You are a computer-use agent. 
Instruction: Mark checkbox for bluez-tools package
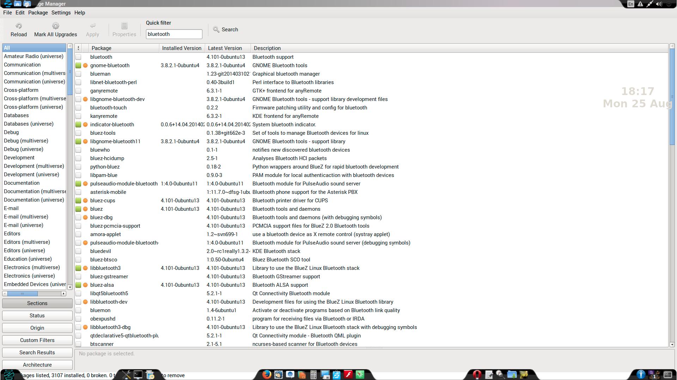78,133
